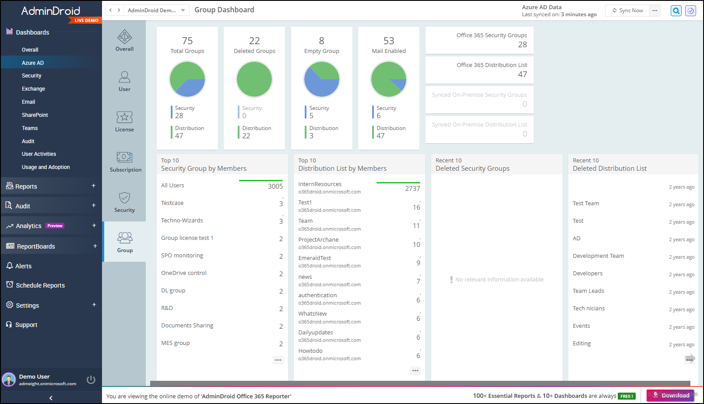Click the Sync Now button
Screen dimensions: 704x404
(627, 11)
